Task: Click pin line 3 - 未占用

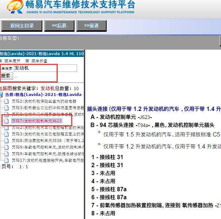Action: coord(103,173)
